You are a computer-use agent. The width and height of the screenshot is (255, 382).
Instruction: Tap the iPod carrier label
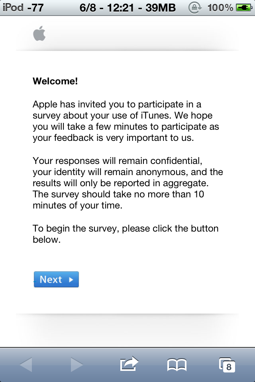(x=13, y=8)
